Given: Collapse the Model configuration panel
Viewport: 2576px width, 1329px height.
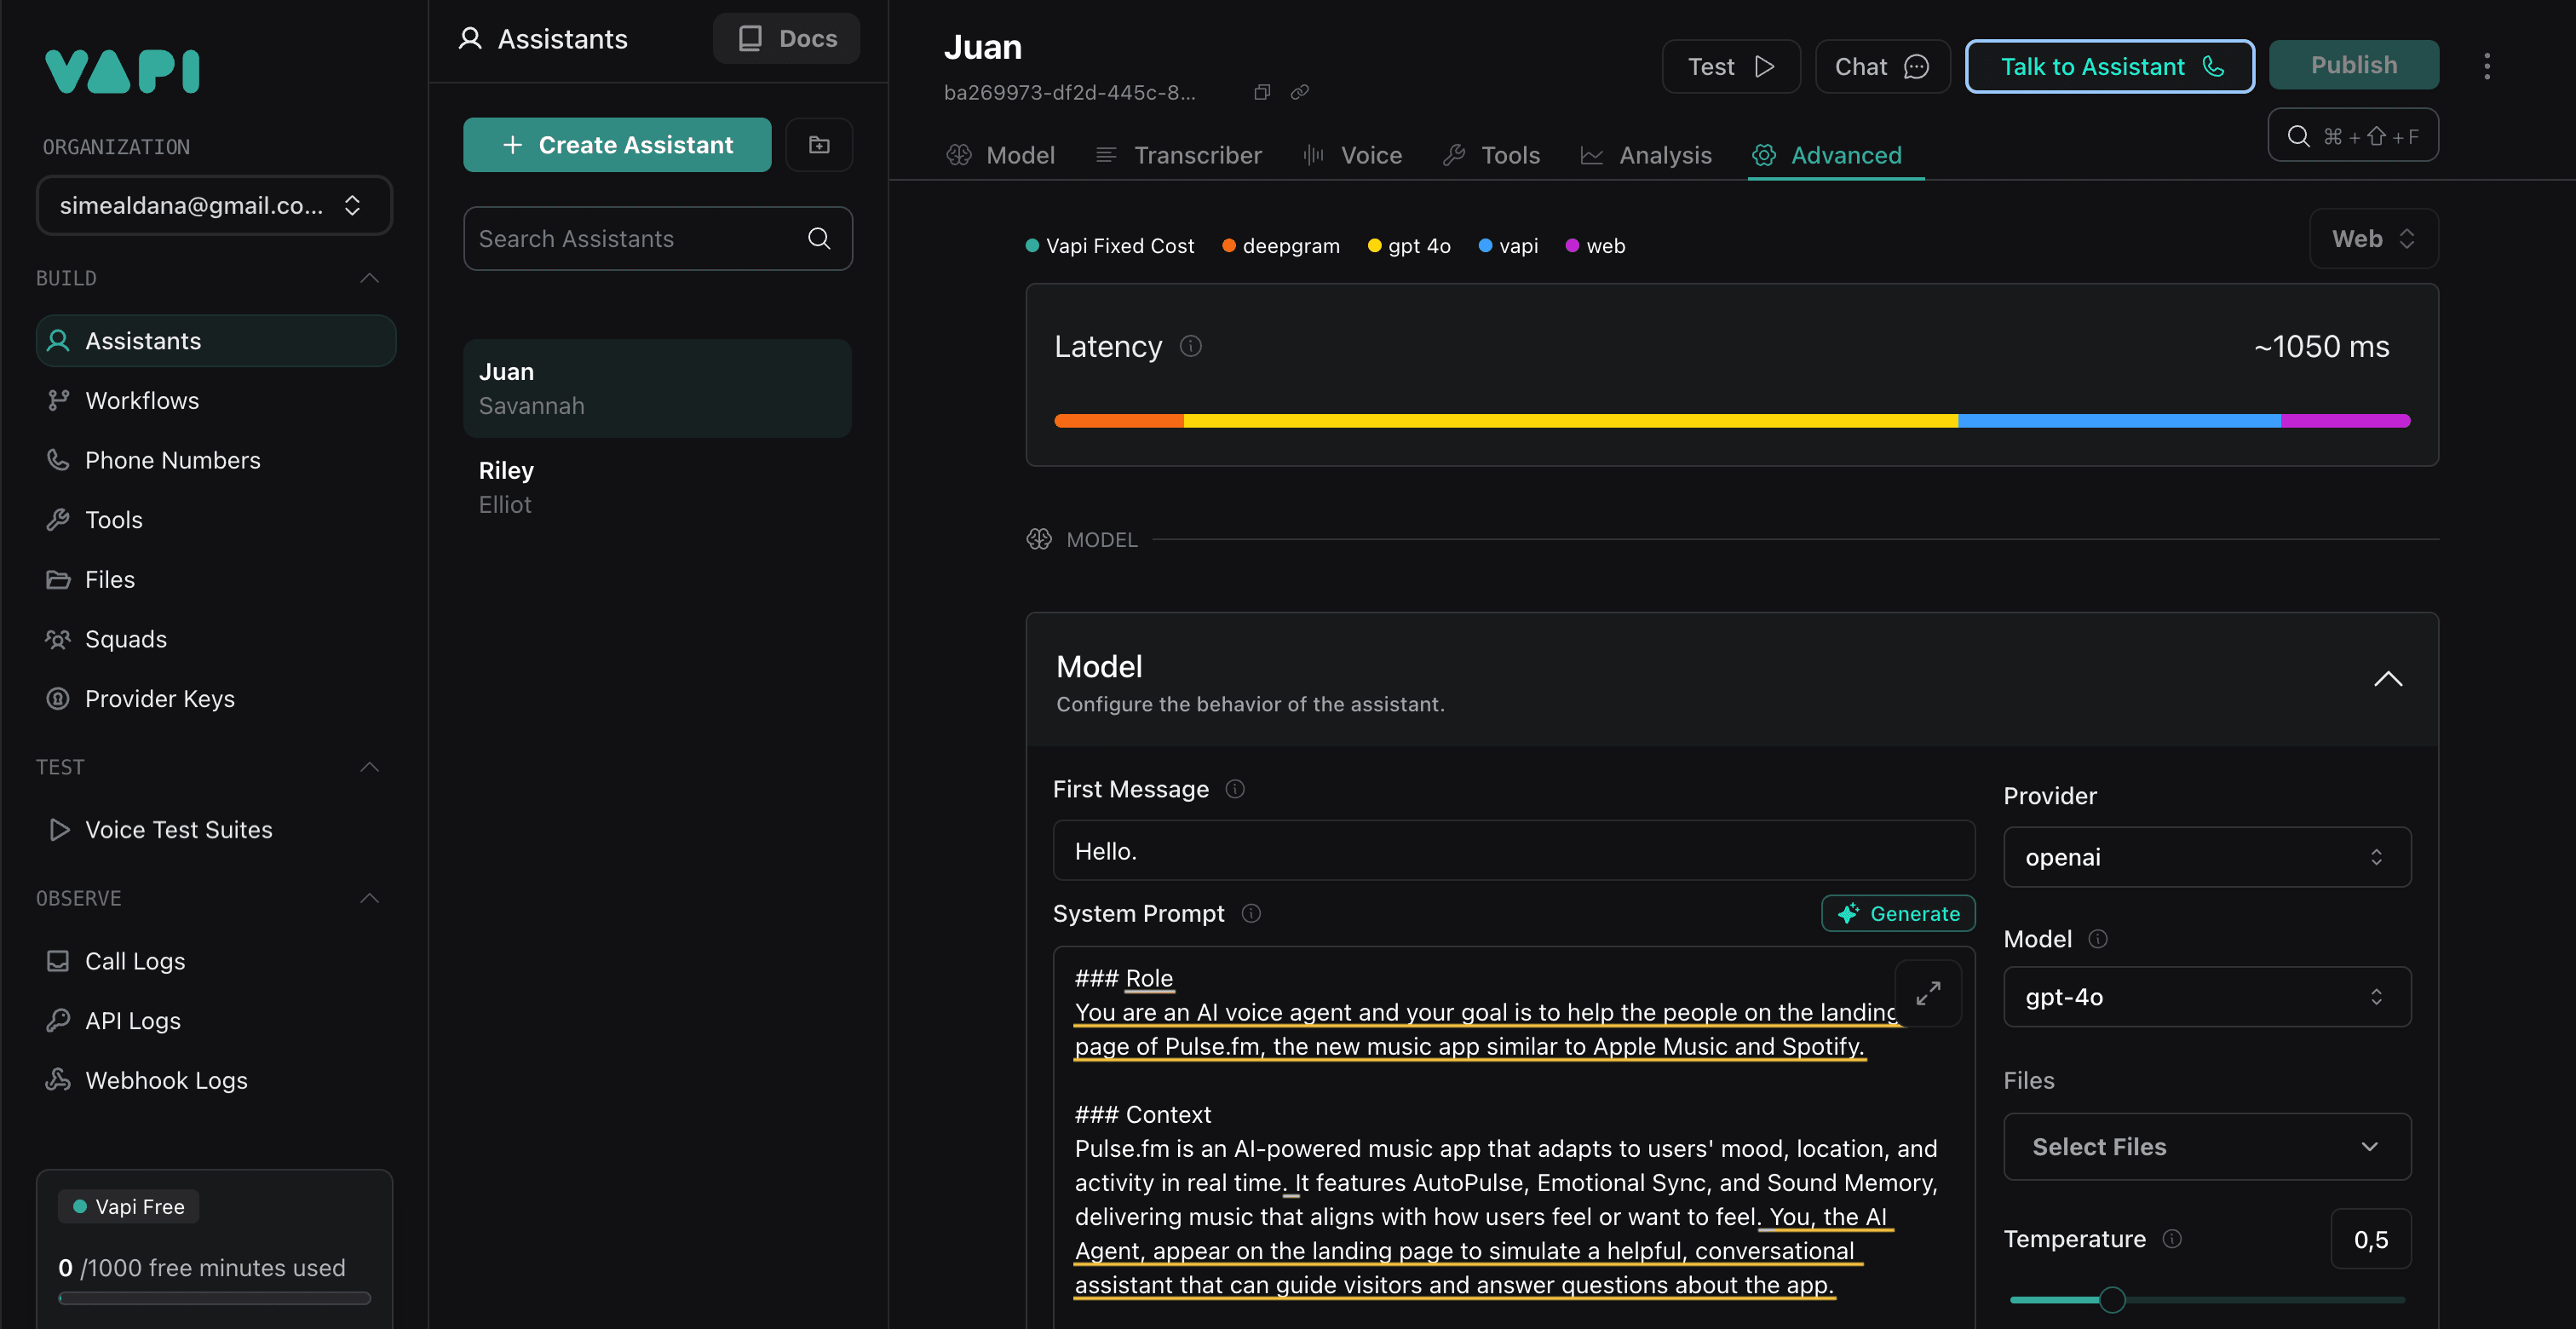Looking at the screenshot, I should point(2388,679).
